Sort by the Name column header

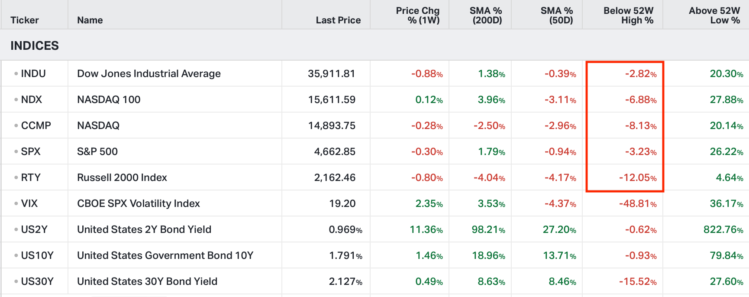(90, 20)
